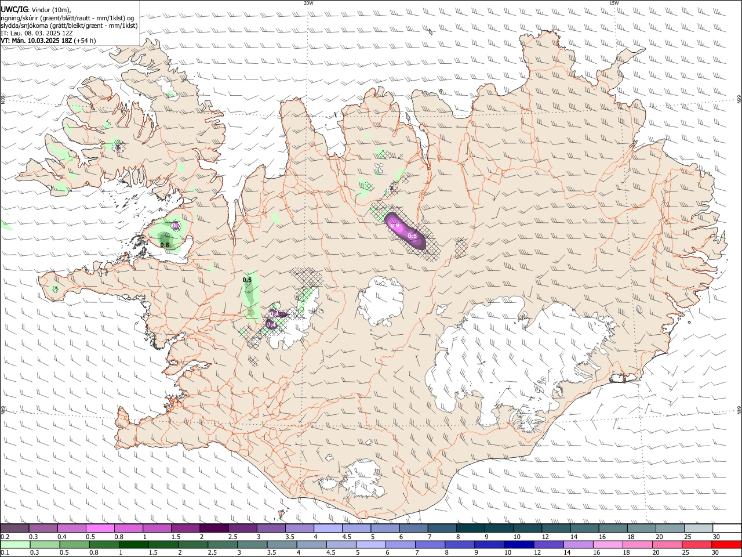Choose the deep navy rain swatch labeled 10
The height and width of the screenshot is (557, 742).
coord(518,544)
